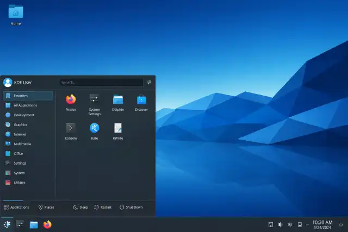Open the Home folder on desktop
The height and width of the screenshot is (232, 348).
[16, 15]
